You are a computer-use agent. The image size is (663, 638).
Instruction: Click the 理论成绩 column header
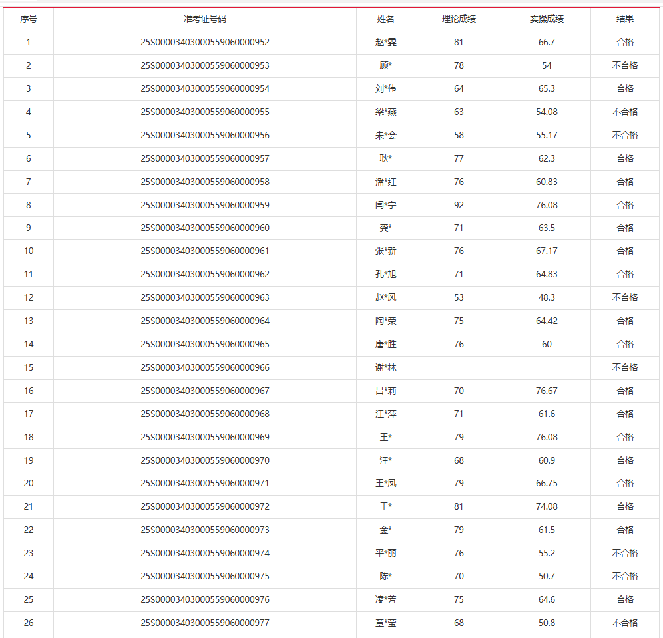[x=459, y=19]
